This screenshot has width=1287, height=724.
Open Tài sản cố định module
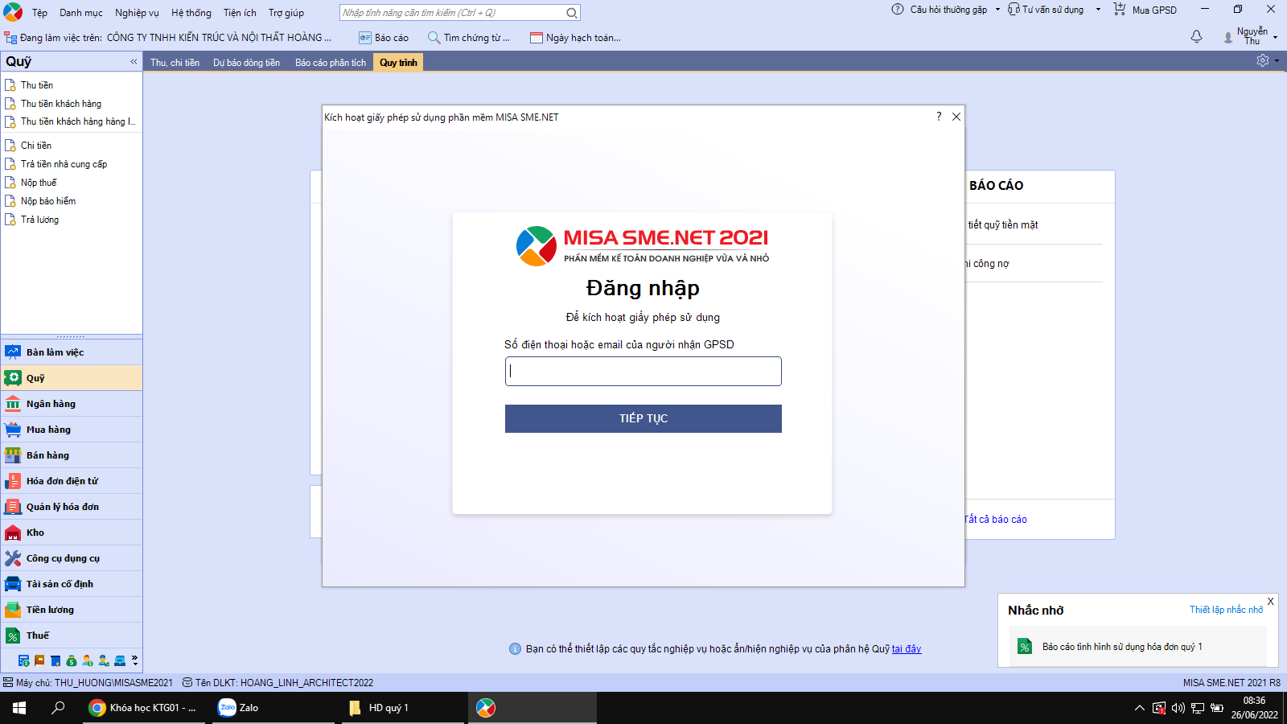pos(71,584)
